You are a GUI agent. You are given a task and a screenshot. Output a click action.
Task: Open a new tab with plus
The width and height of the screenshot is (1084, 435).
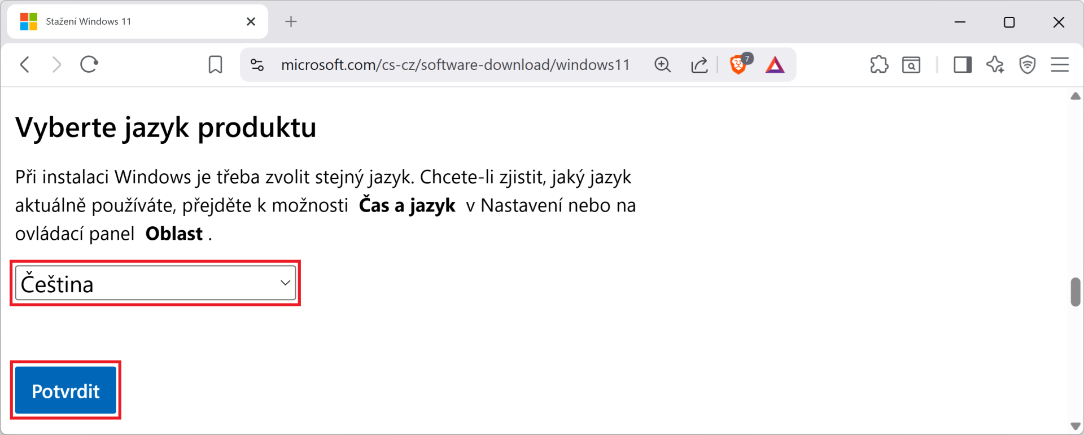(291, 21)
